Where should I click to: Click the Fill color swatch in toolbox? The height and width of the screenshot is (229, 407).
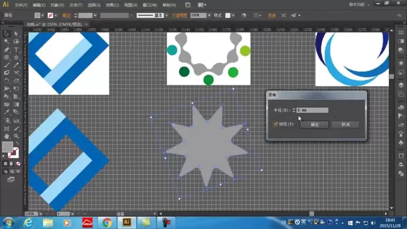click(x=8, y=147)
